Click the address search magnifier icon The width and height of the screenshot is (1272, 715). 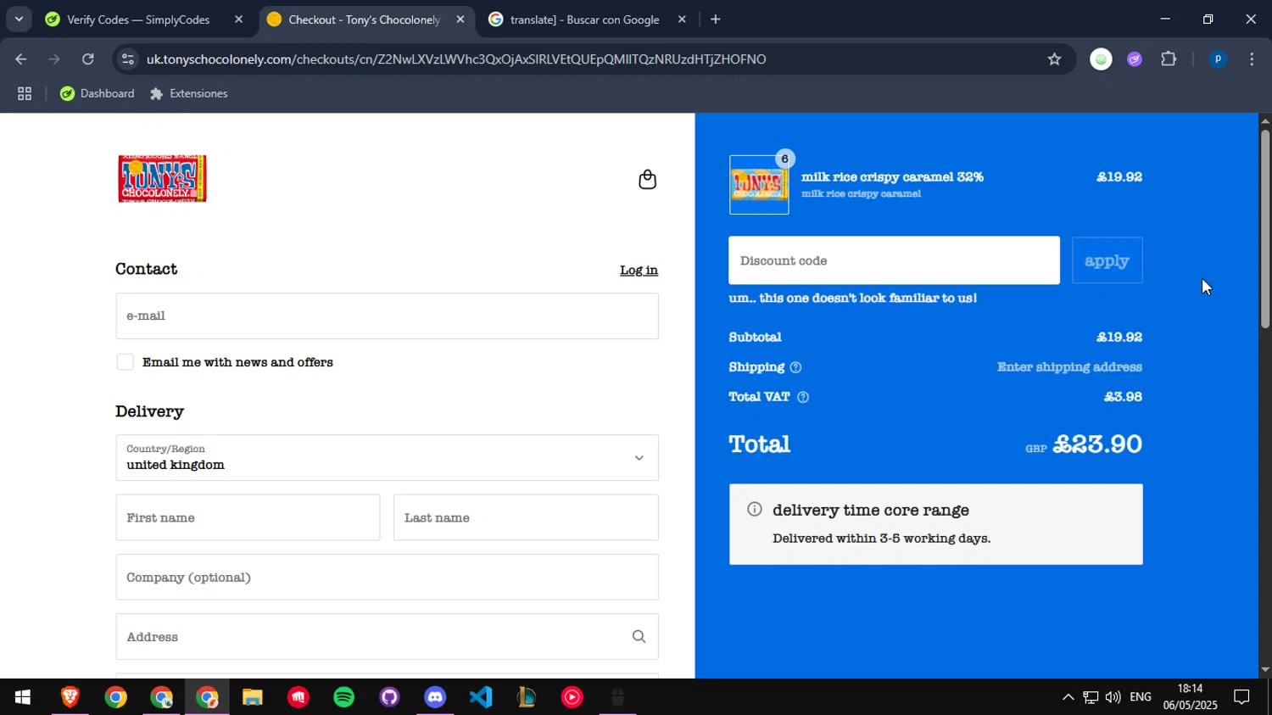coord(639,637)
